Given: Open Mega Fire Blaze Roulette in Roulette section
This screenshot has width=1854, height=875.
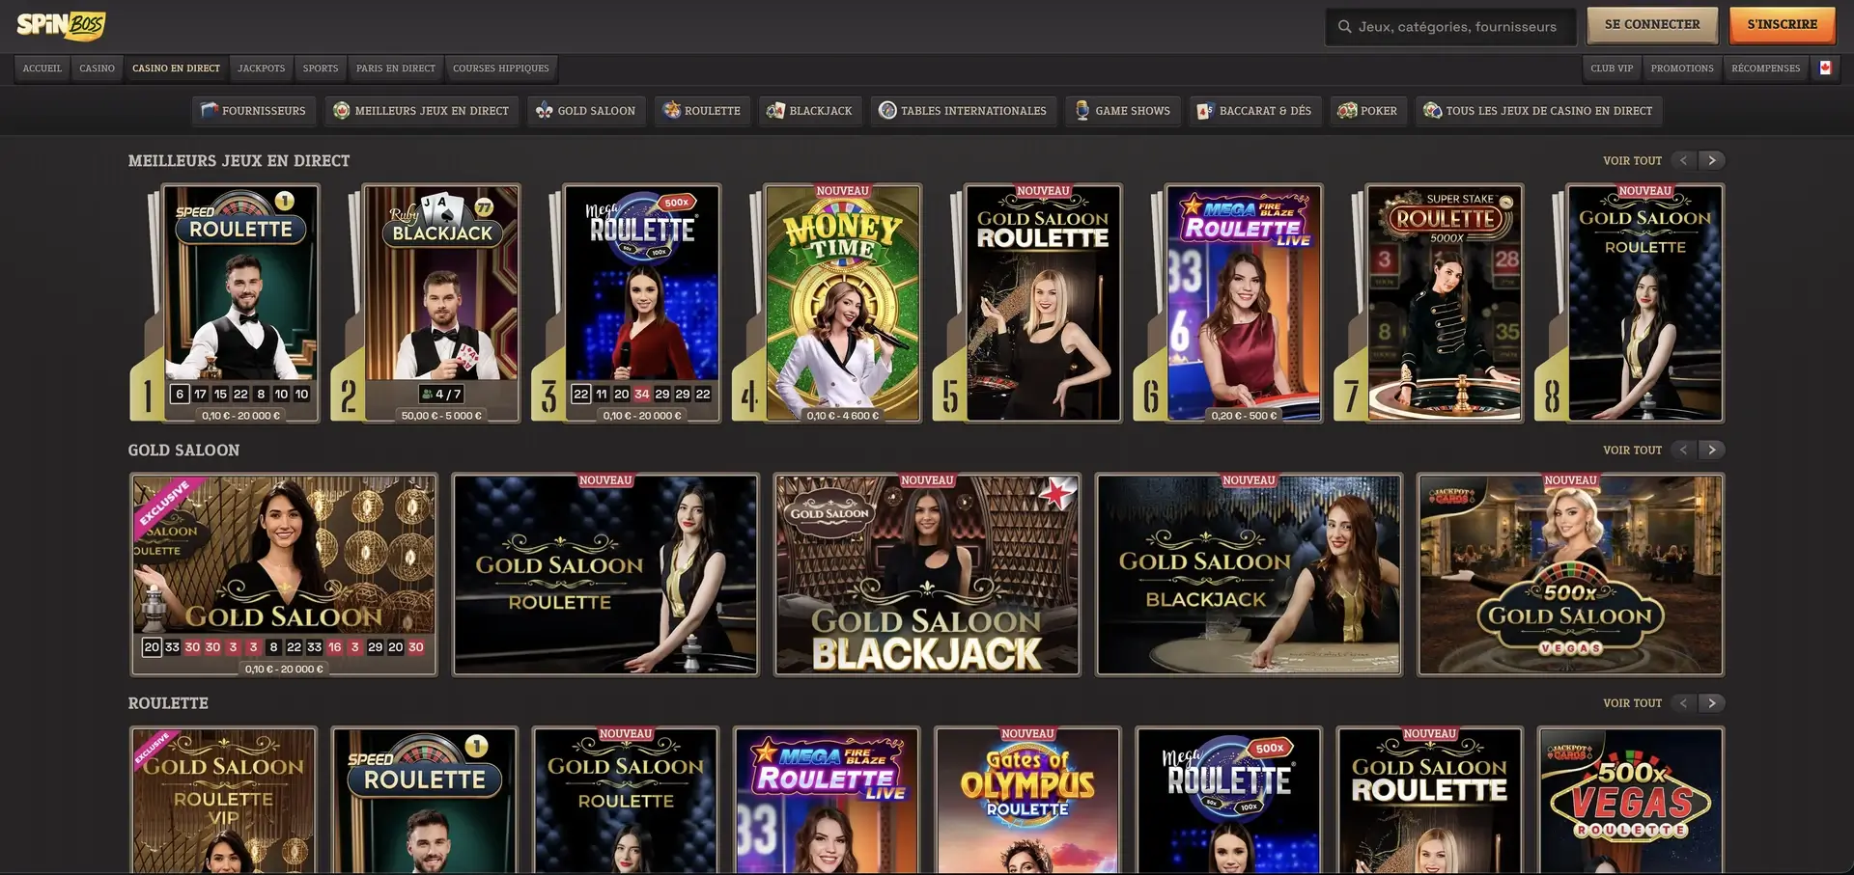Looking at the screenshot, I should [827, 800].
